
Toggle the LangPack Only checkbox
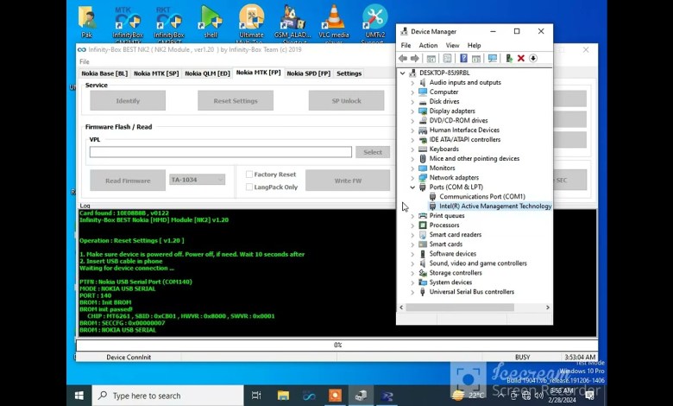click(249, 187)
